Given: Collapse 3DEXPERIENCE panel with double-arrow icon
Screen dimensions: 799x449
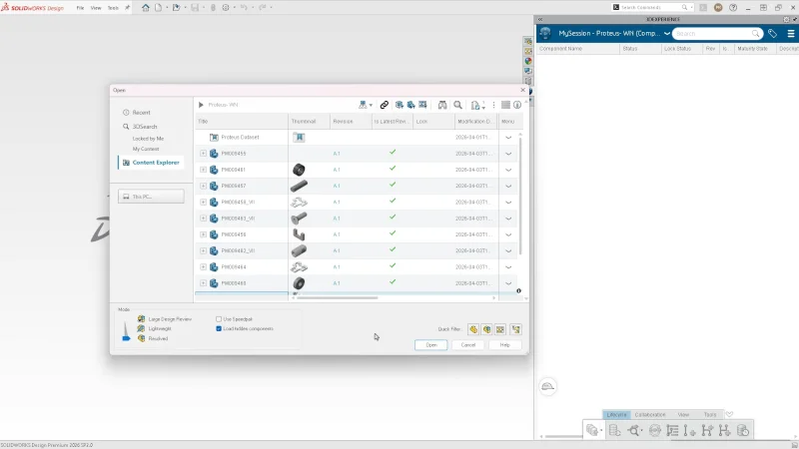Looking at the screenshot, I should [540, 19].
